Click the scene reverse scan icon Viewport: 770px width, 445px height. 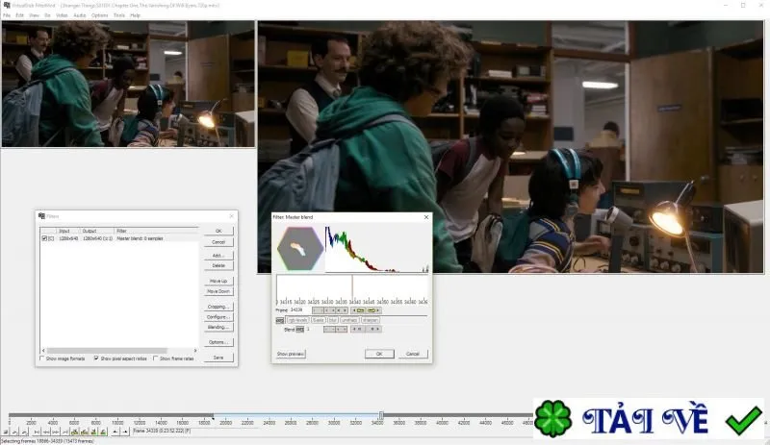pos(93,432)
